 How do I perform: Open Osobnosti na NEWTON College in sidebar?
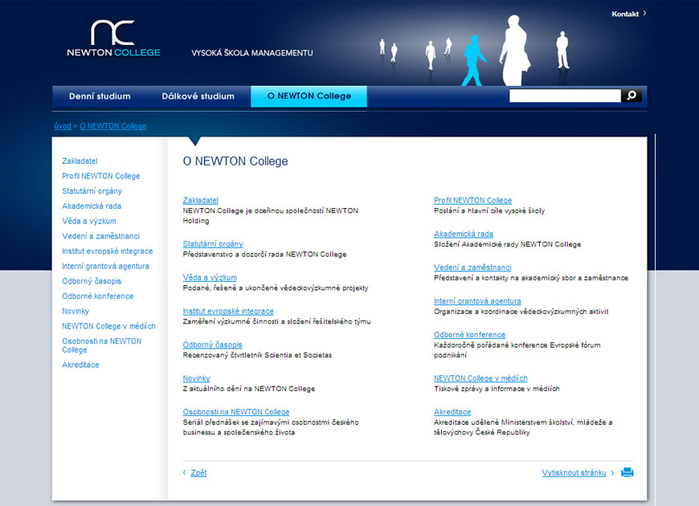102,345
